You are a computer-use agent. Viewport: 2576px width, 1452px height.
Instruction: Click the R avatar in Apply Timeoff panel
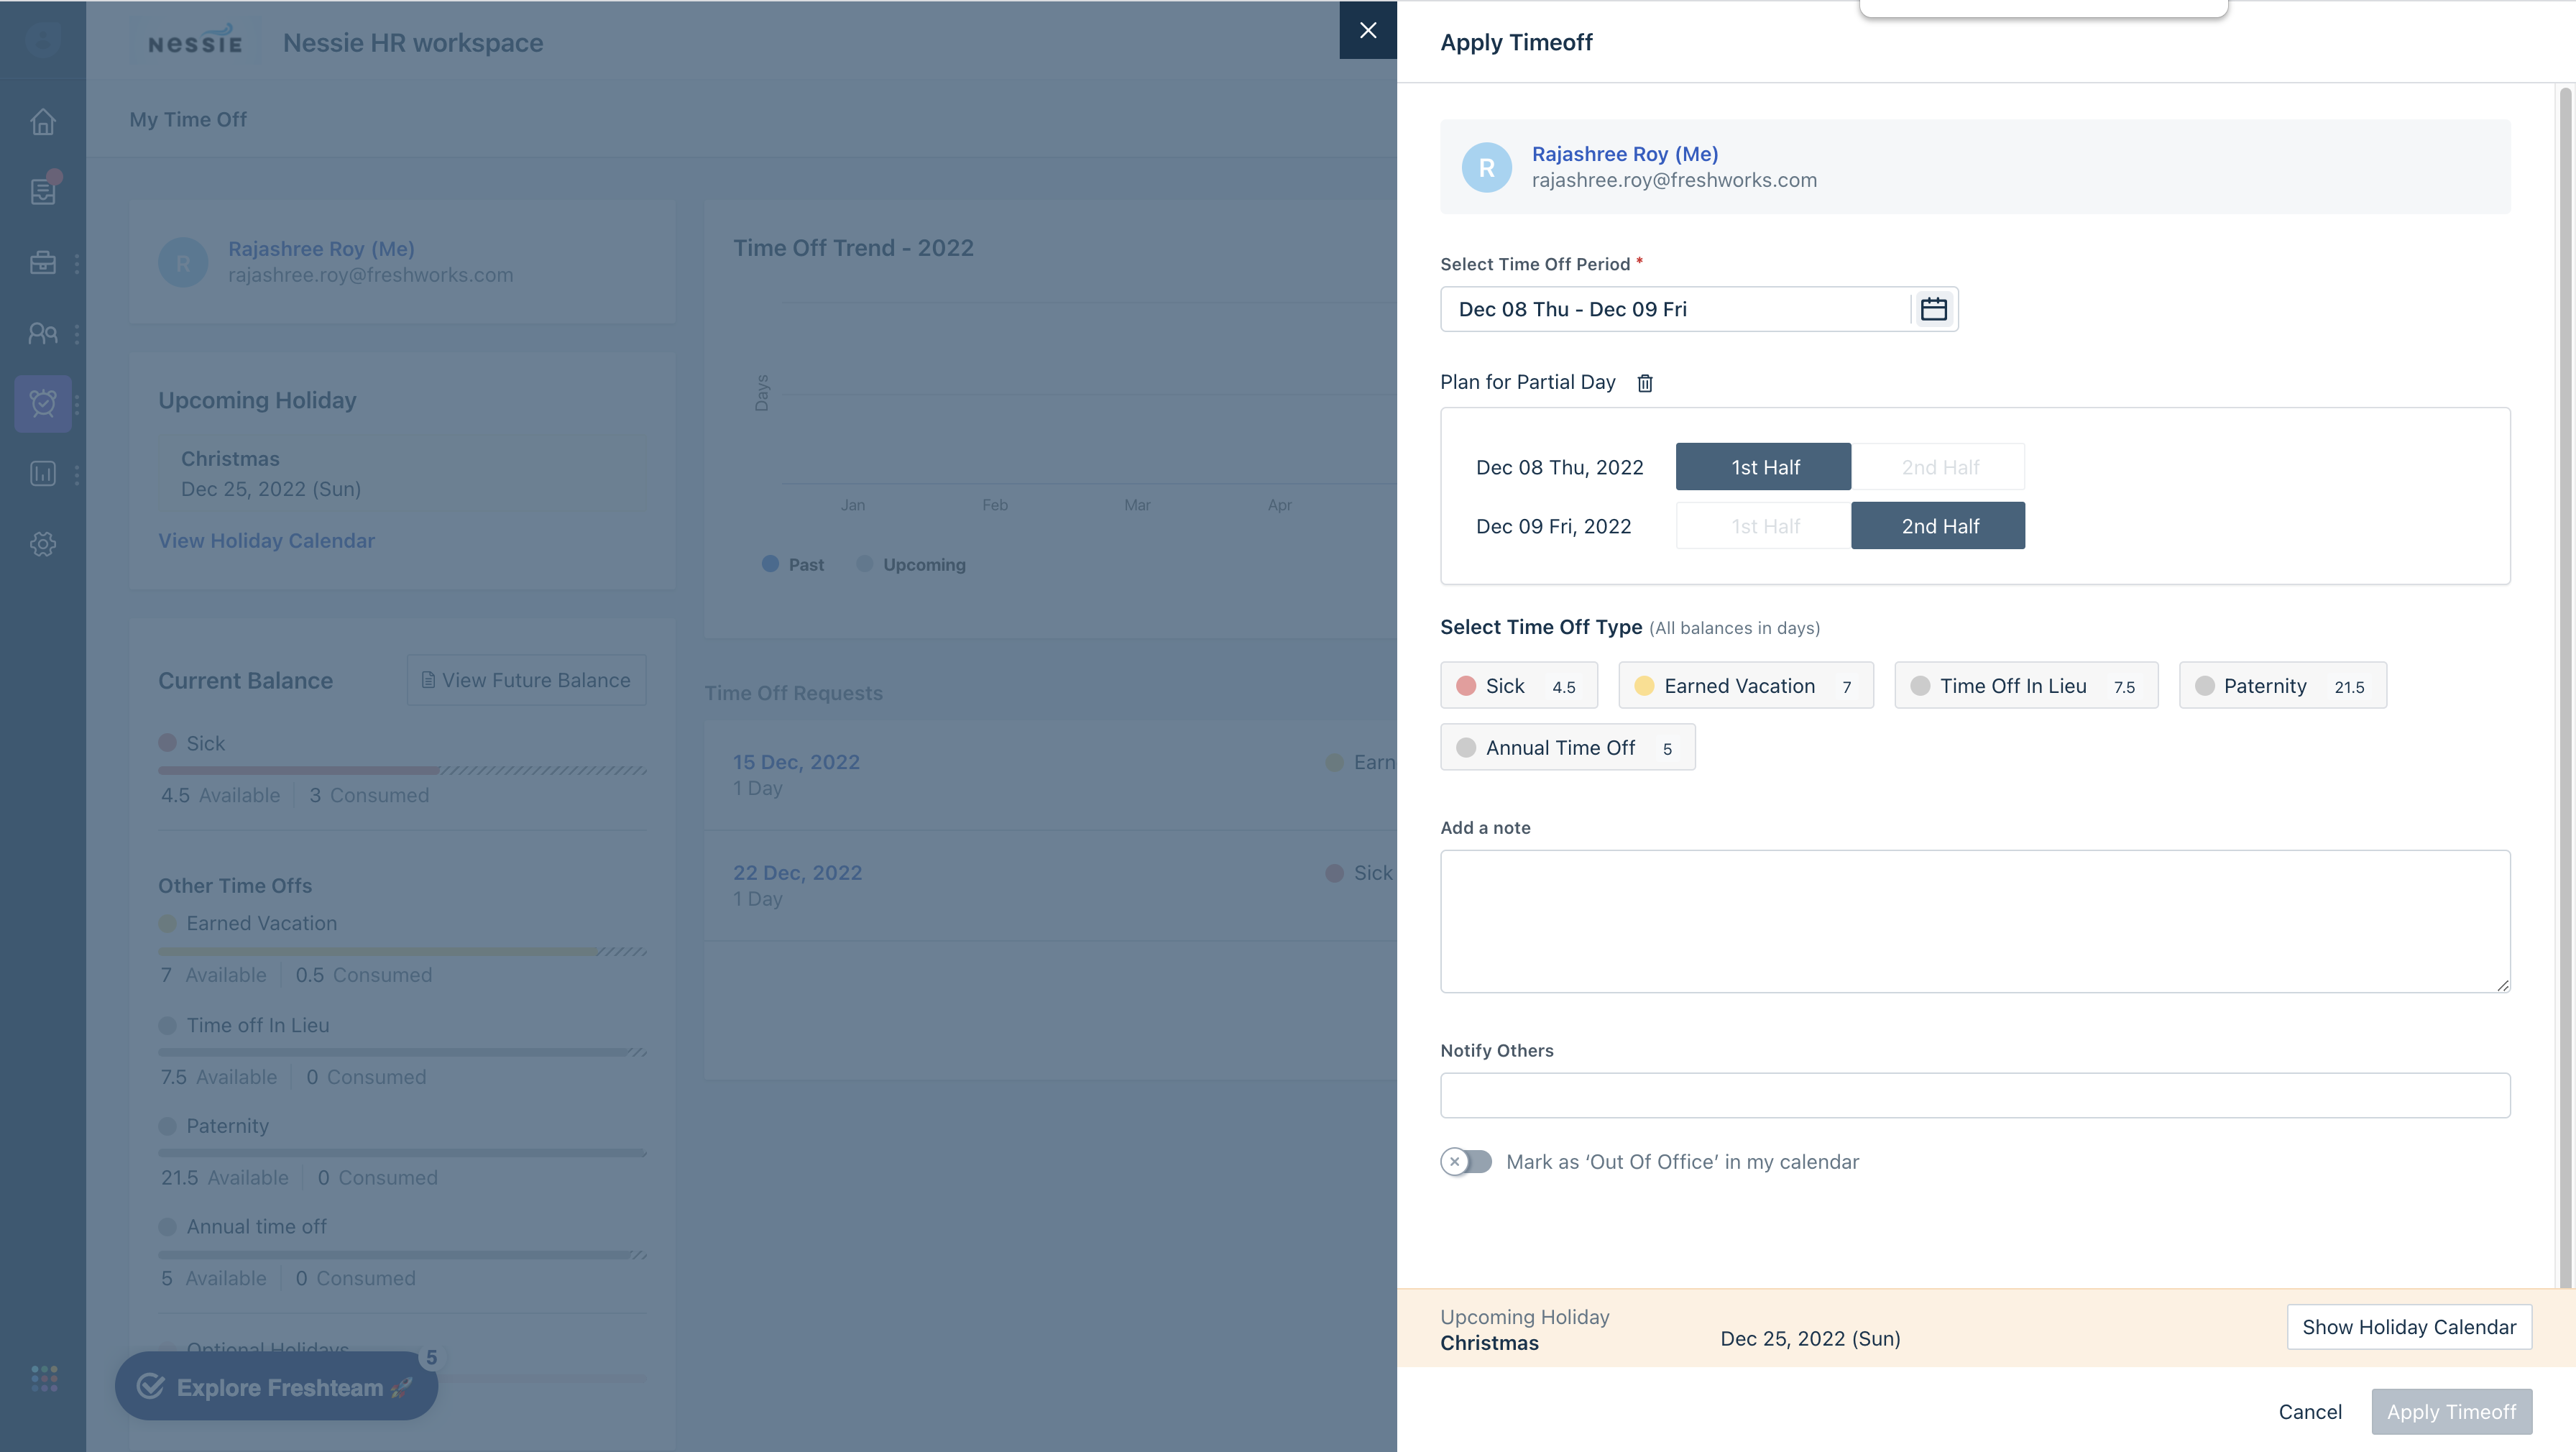coord(1486,167)
